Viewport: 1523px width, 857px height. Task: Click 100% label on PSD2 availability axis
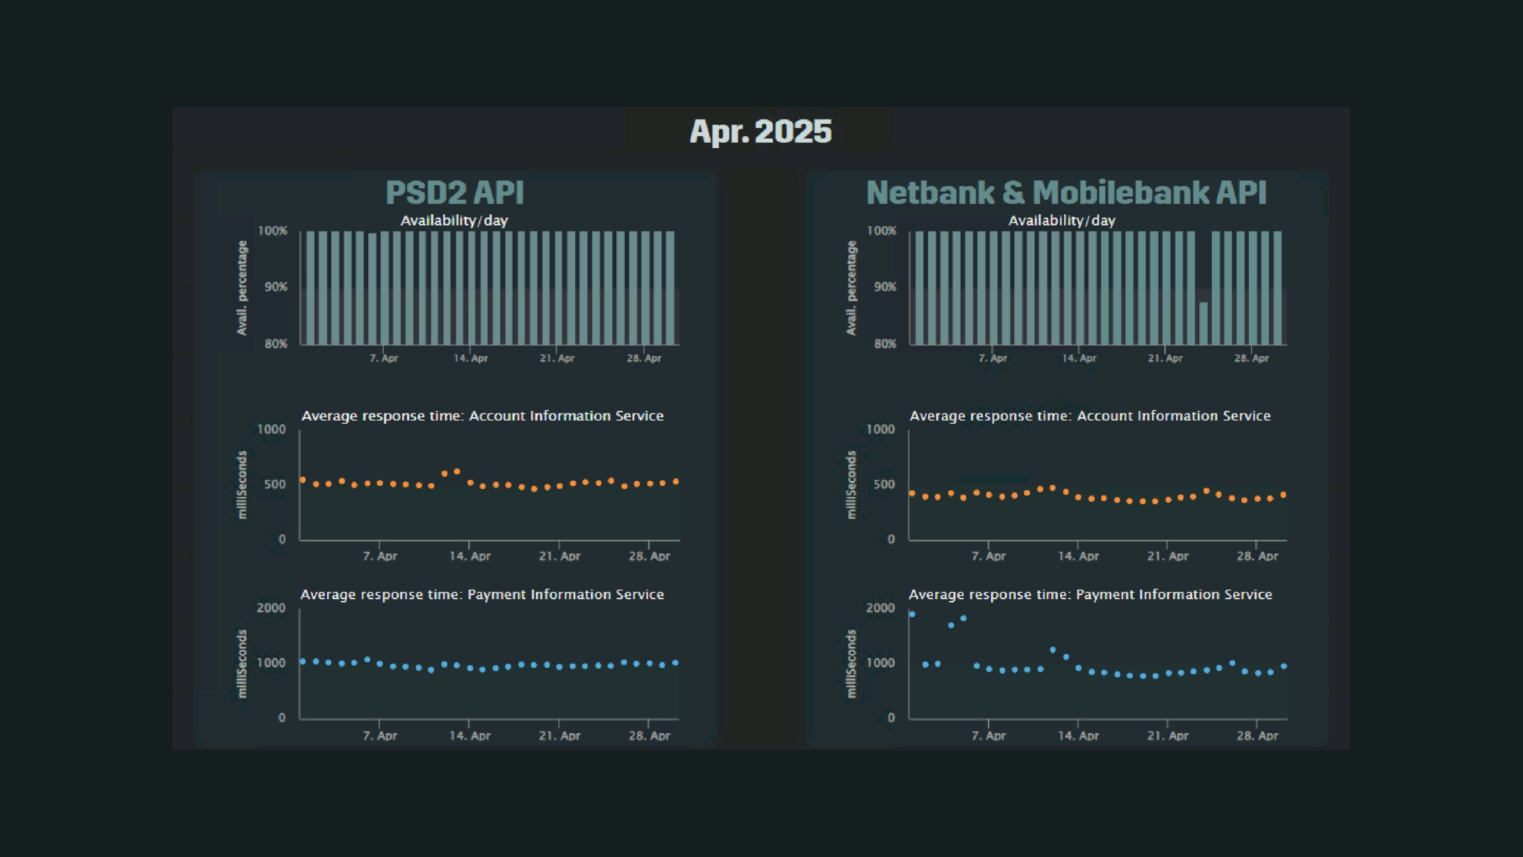point(272,231)
